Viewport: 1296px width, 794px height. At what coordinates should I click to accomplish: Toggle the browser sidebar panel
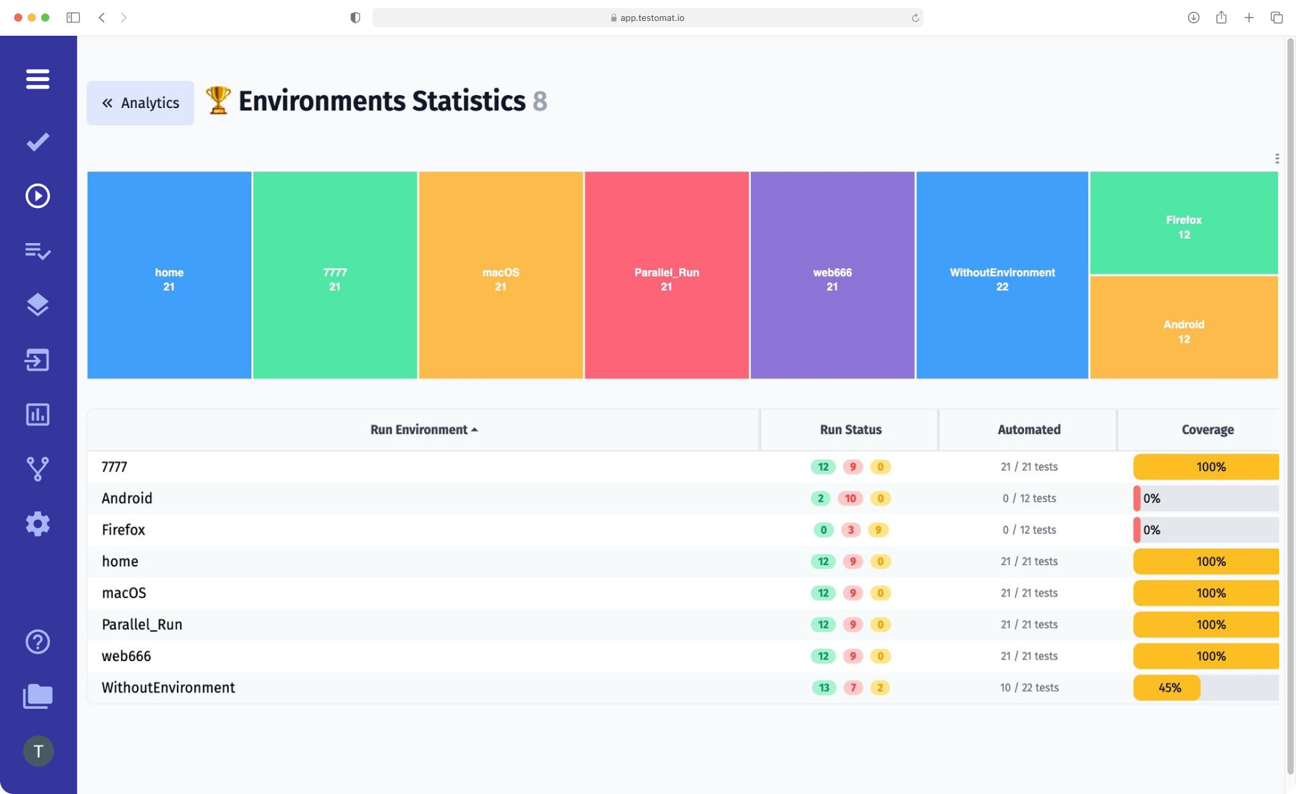74,18
